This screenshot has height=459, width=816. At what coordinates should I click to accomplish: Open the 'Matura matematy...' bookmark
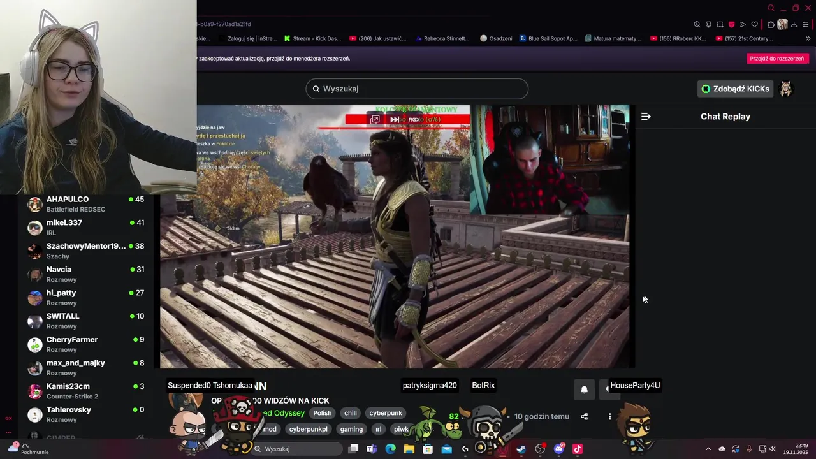pos(613,38)
